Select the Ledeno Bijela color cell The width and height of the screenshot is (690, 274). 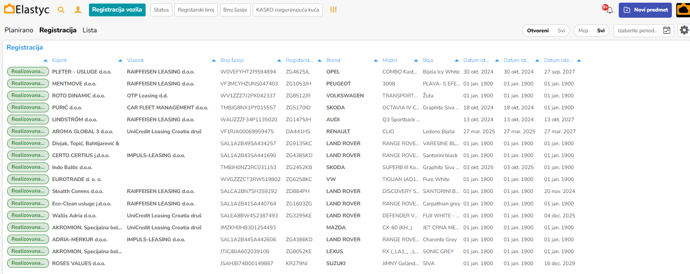point(439,131)
